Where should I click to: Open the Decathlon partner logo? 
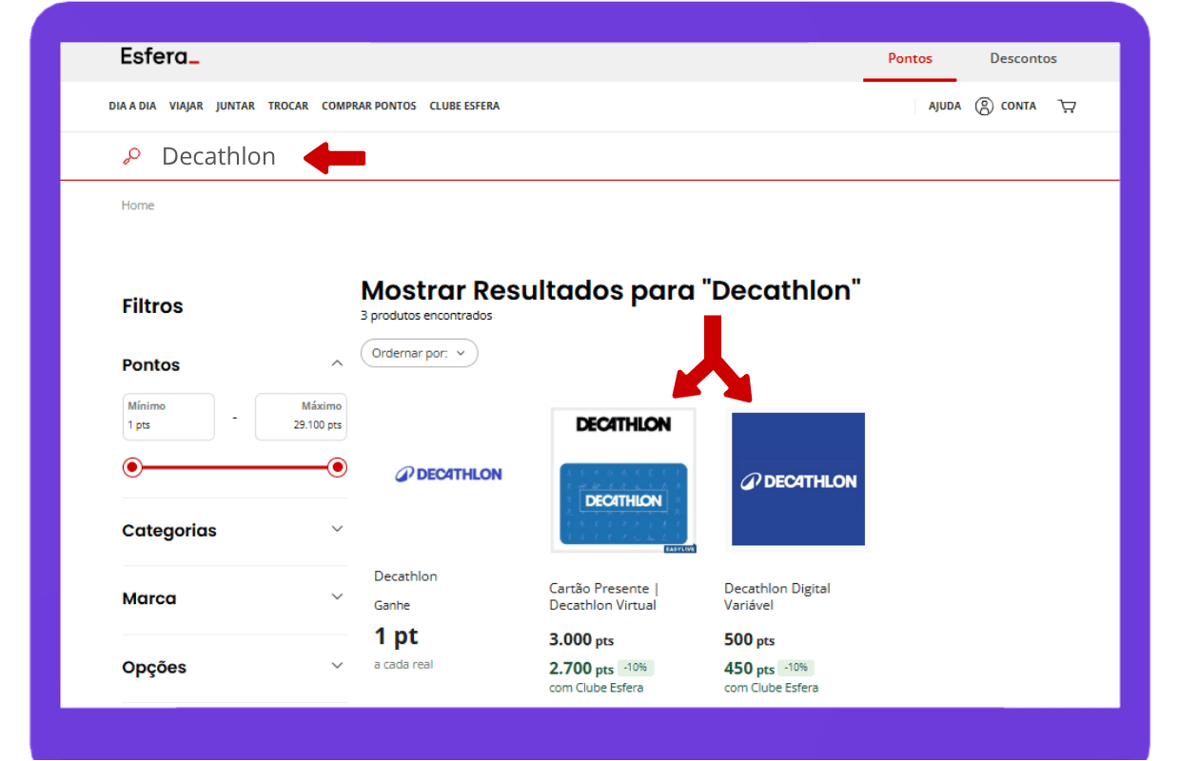[448, 474]
